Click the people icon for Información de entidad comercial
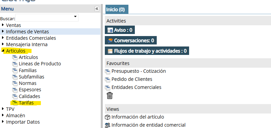Viewport: 271px width, 128px height. [108, 125]
